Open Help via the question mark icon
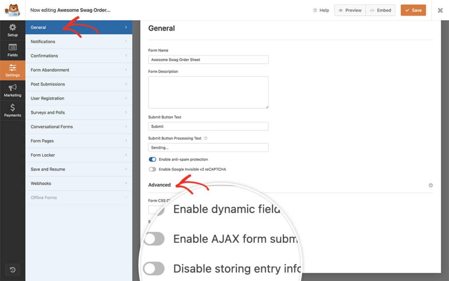Viewport: 449px width, 281px height. pyautogui.click(x=314, y=10)
